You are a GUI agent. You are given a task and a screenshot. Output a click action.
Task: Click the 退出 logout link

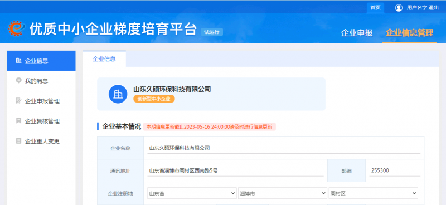point(434,8)
